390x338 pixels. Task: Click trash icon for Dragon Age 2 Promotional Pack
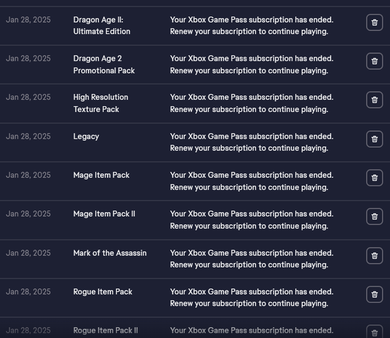point(374,62)
